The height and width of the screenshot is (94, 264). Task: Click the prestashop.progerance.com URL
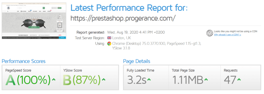pos(123,18)
